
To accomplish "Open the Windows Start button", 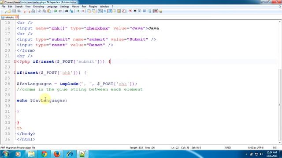I will coord(5,154).
